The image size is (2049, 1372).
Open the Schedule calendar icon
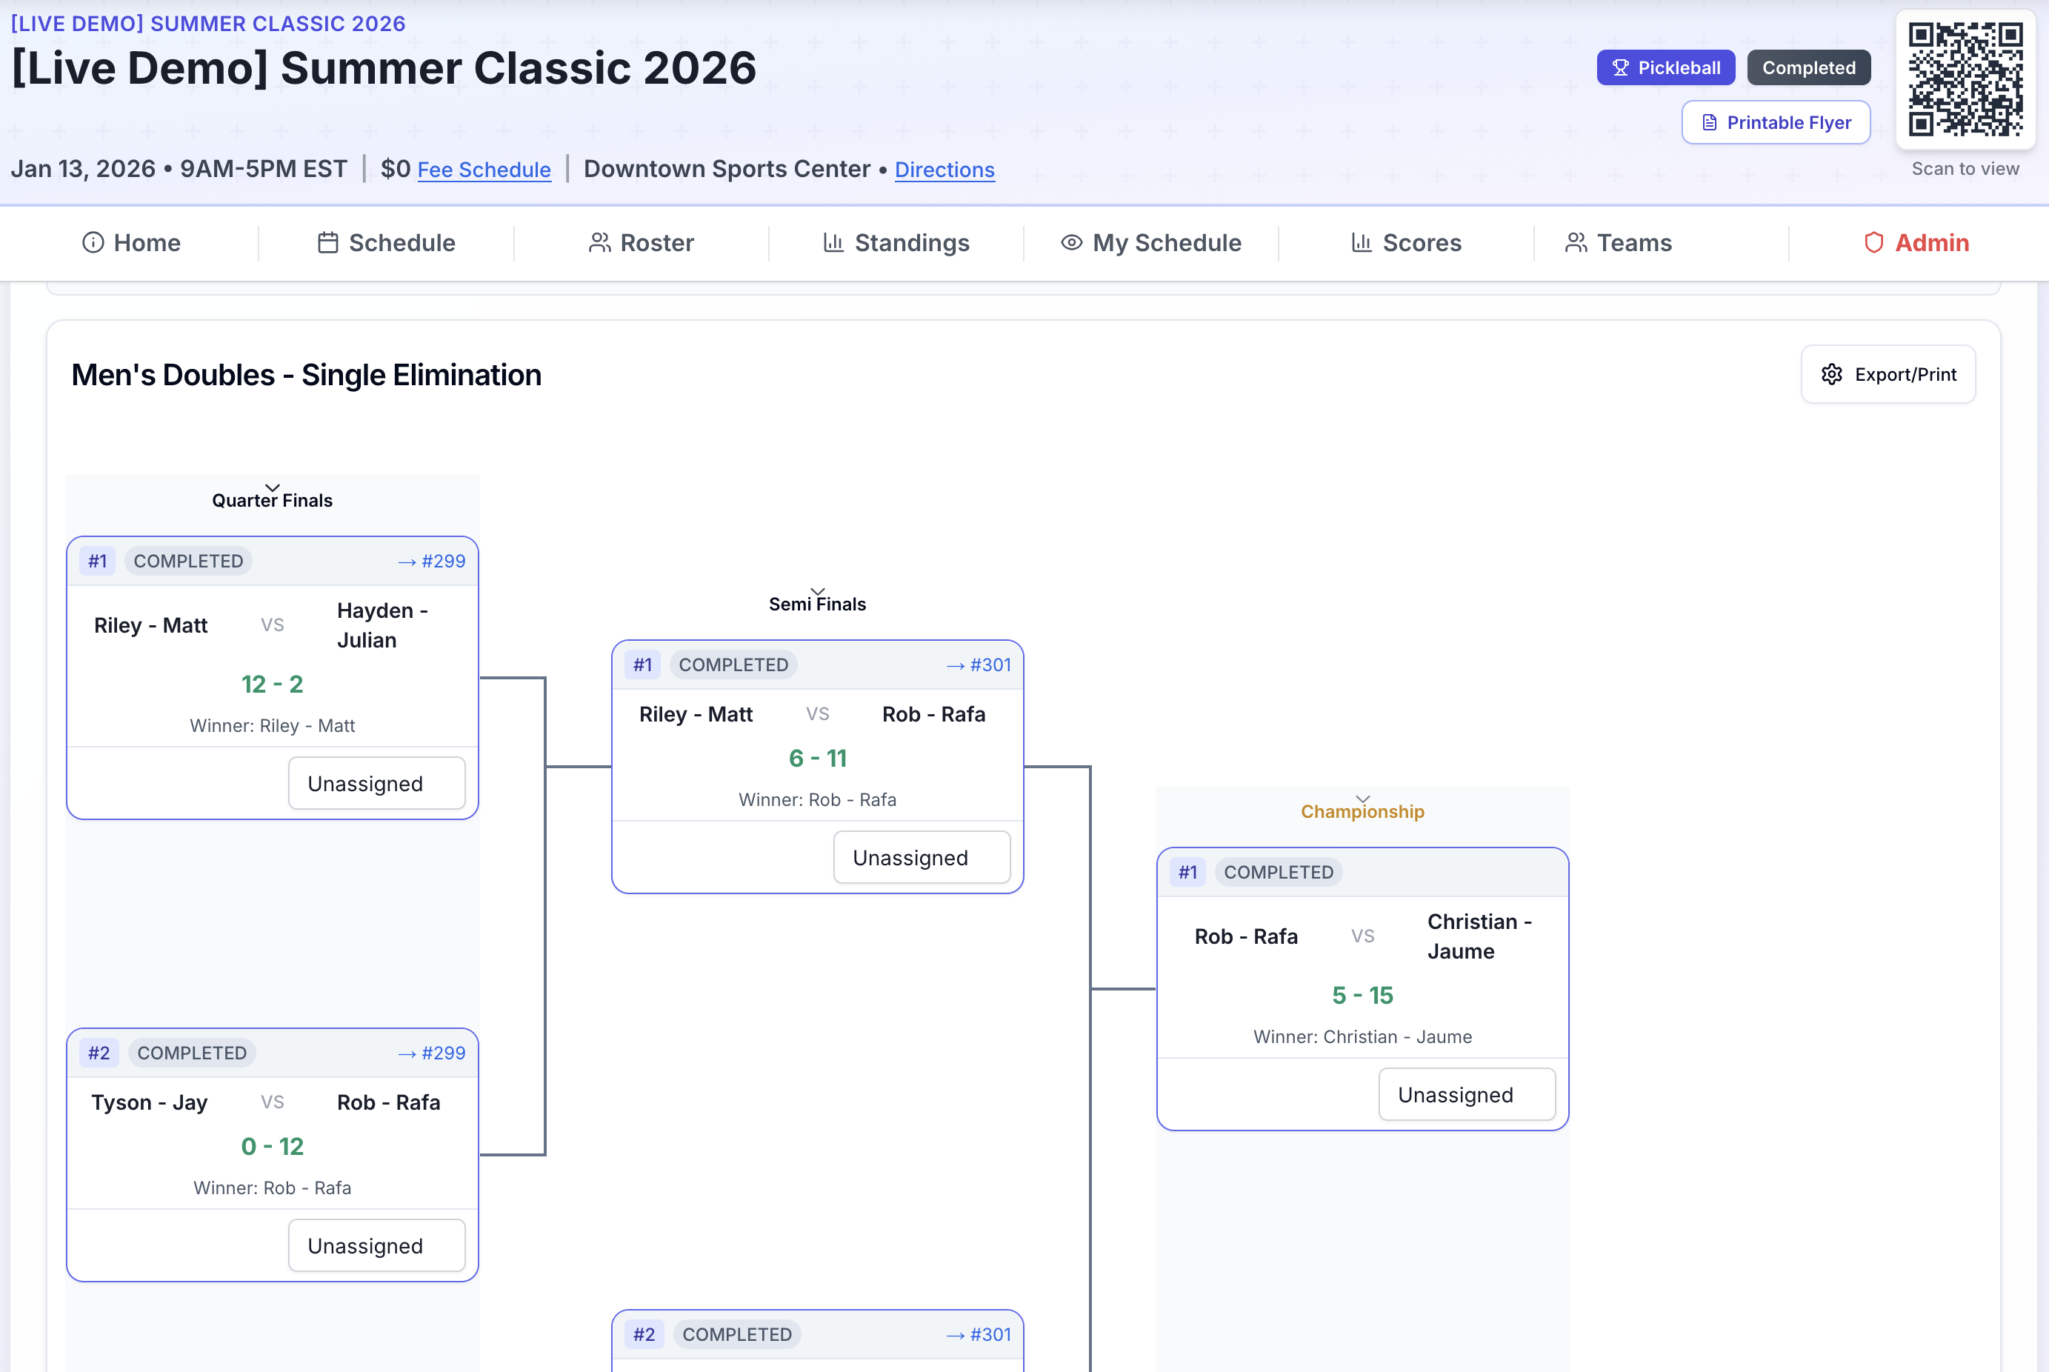click(329, 243)
